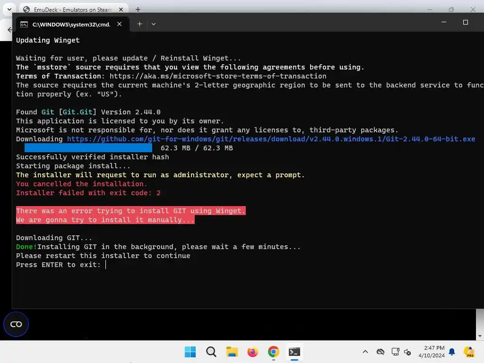Open File Explorer from the taskbar
The height and width of the screenshot is (363, 484).
[x=232, y=352]
